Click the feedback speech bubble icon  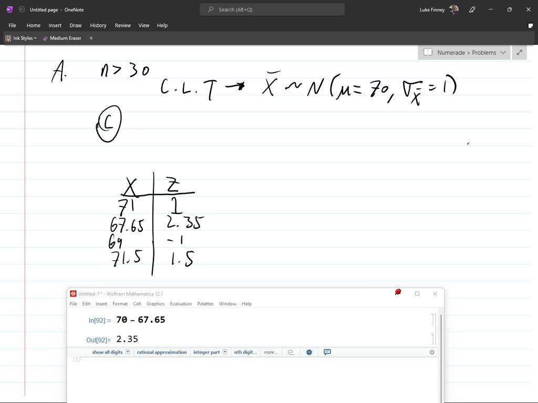(x=327, y=352)
